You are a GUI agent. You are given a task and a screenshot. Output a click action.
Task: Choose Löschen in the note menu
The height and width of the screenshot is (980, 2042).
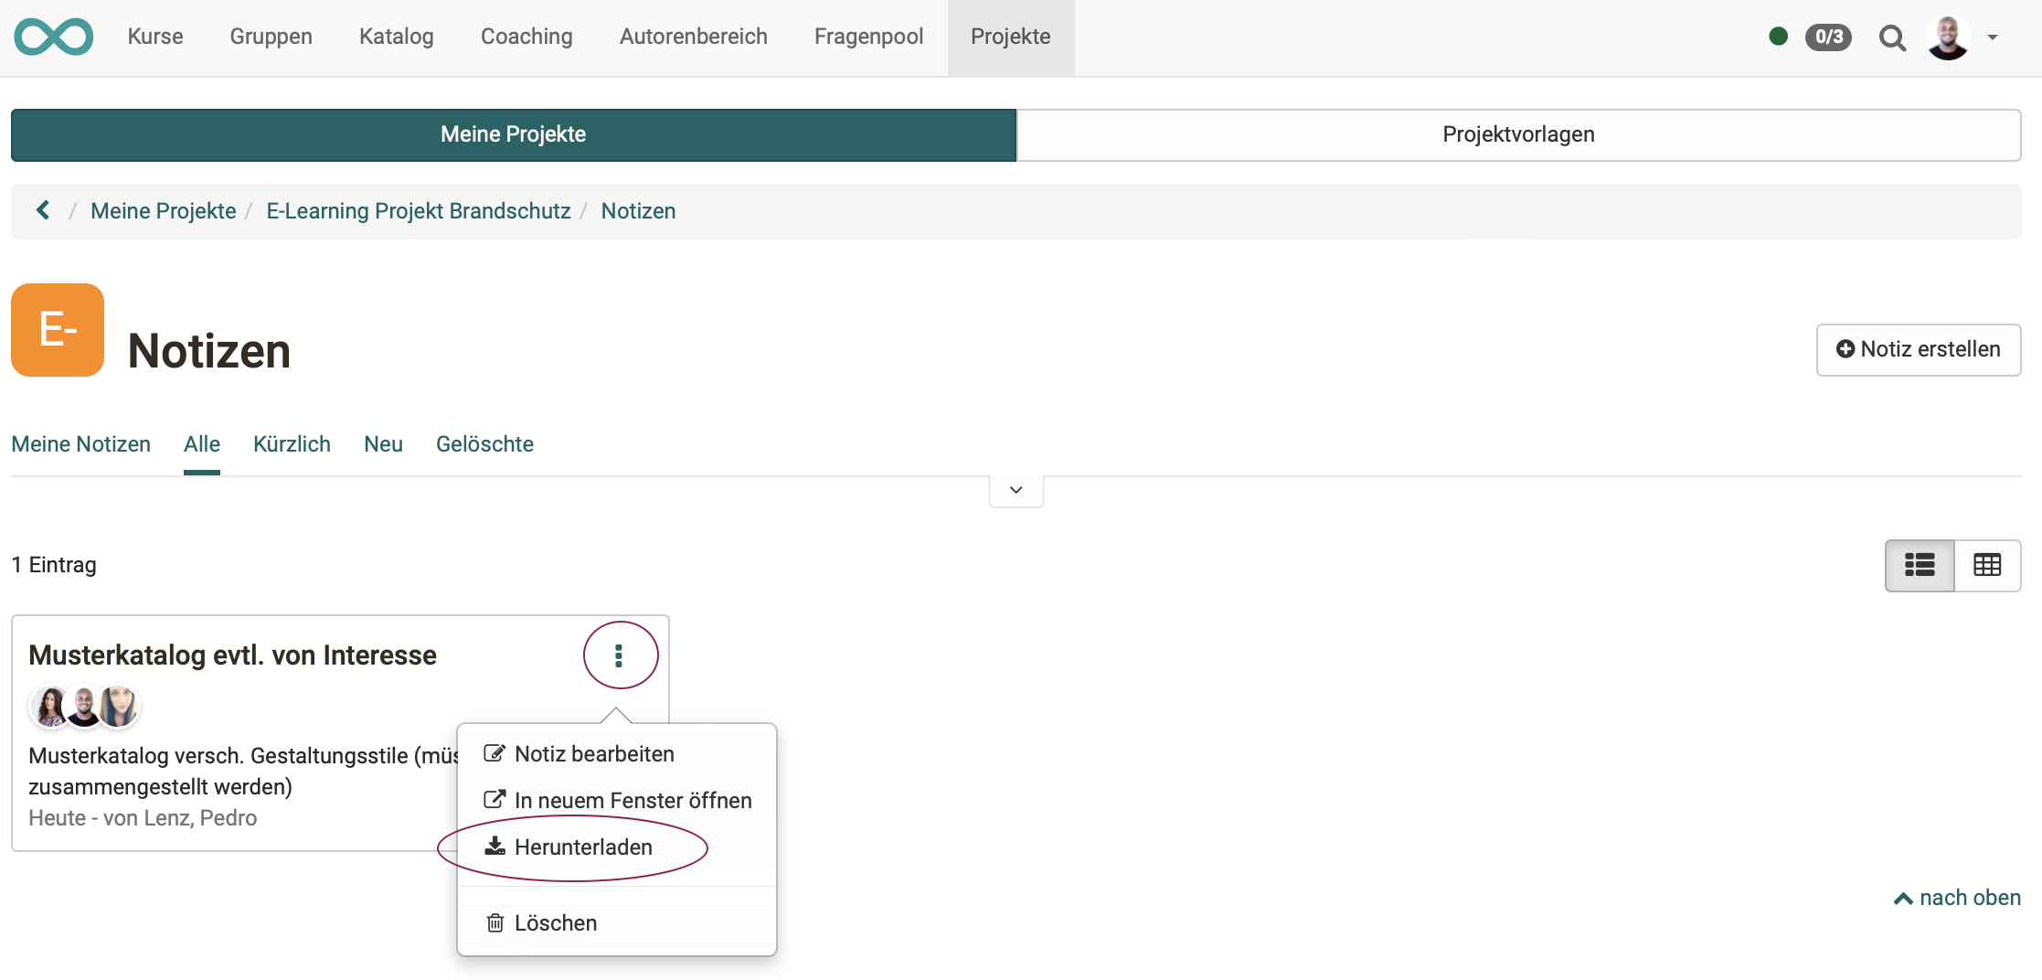pos(555,923)
